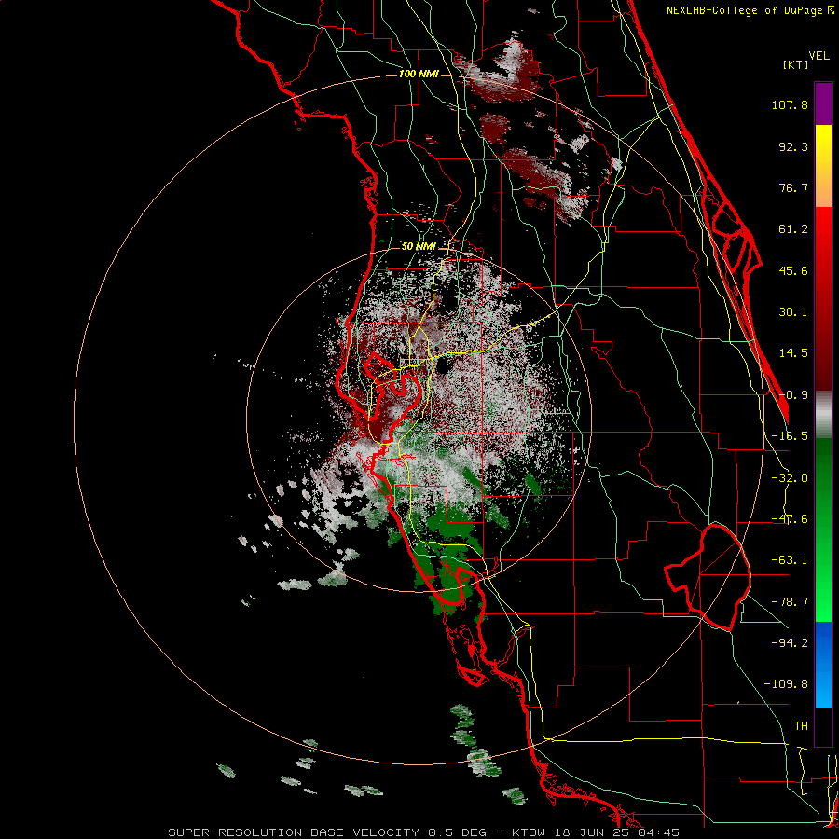The height and width of the screenshot is (839, 839).
Task: Pick the yellow-orange segment of velocity scale
Action: point(823,166)
